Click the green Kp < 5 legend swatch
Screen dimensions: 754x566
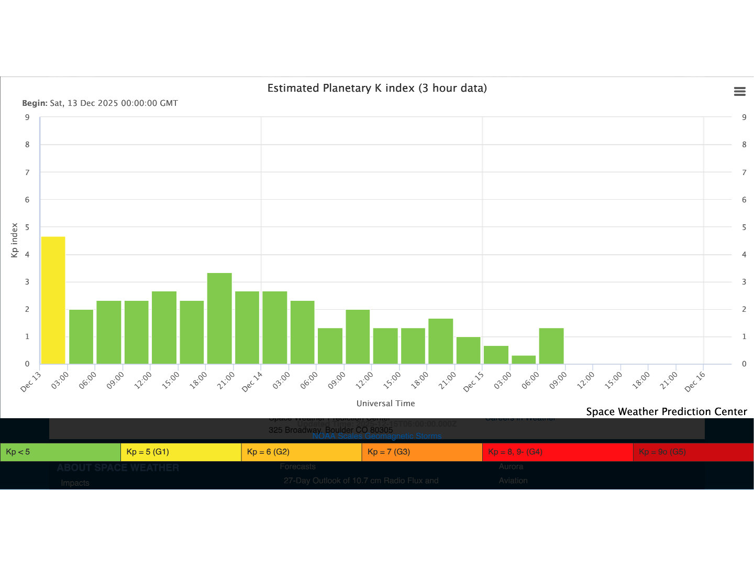[x=60, y=452]
